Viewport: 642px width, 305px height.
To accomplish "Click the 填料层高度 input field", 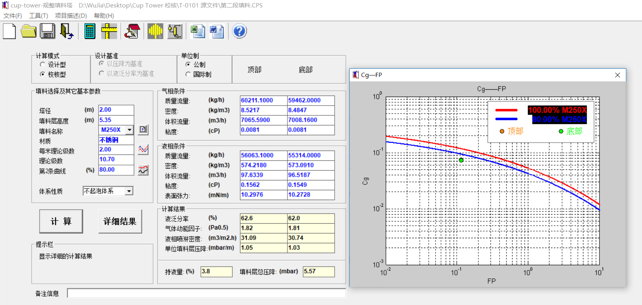I will (116, 120).
